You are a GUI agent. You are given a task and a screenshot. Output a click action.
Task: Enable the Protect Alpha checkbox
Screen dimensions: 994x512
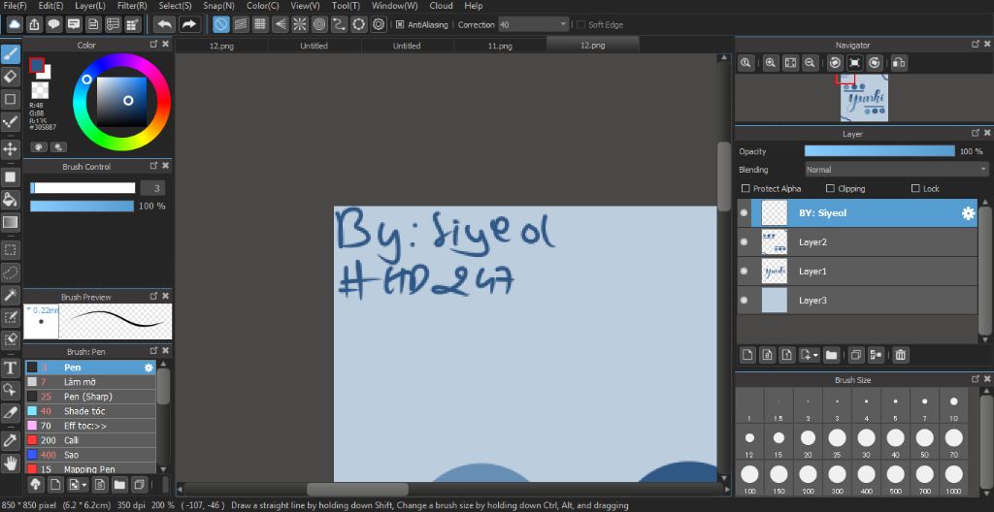tap(746, 189)
